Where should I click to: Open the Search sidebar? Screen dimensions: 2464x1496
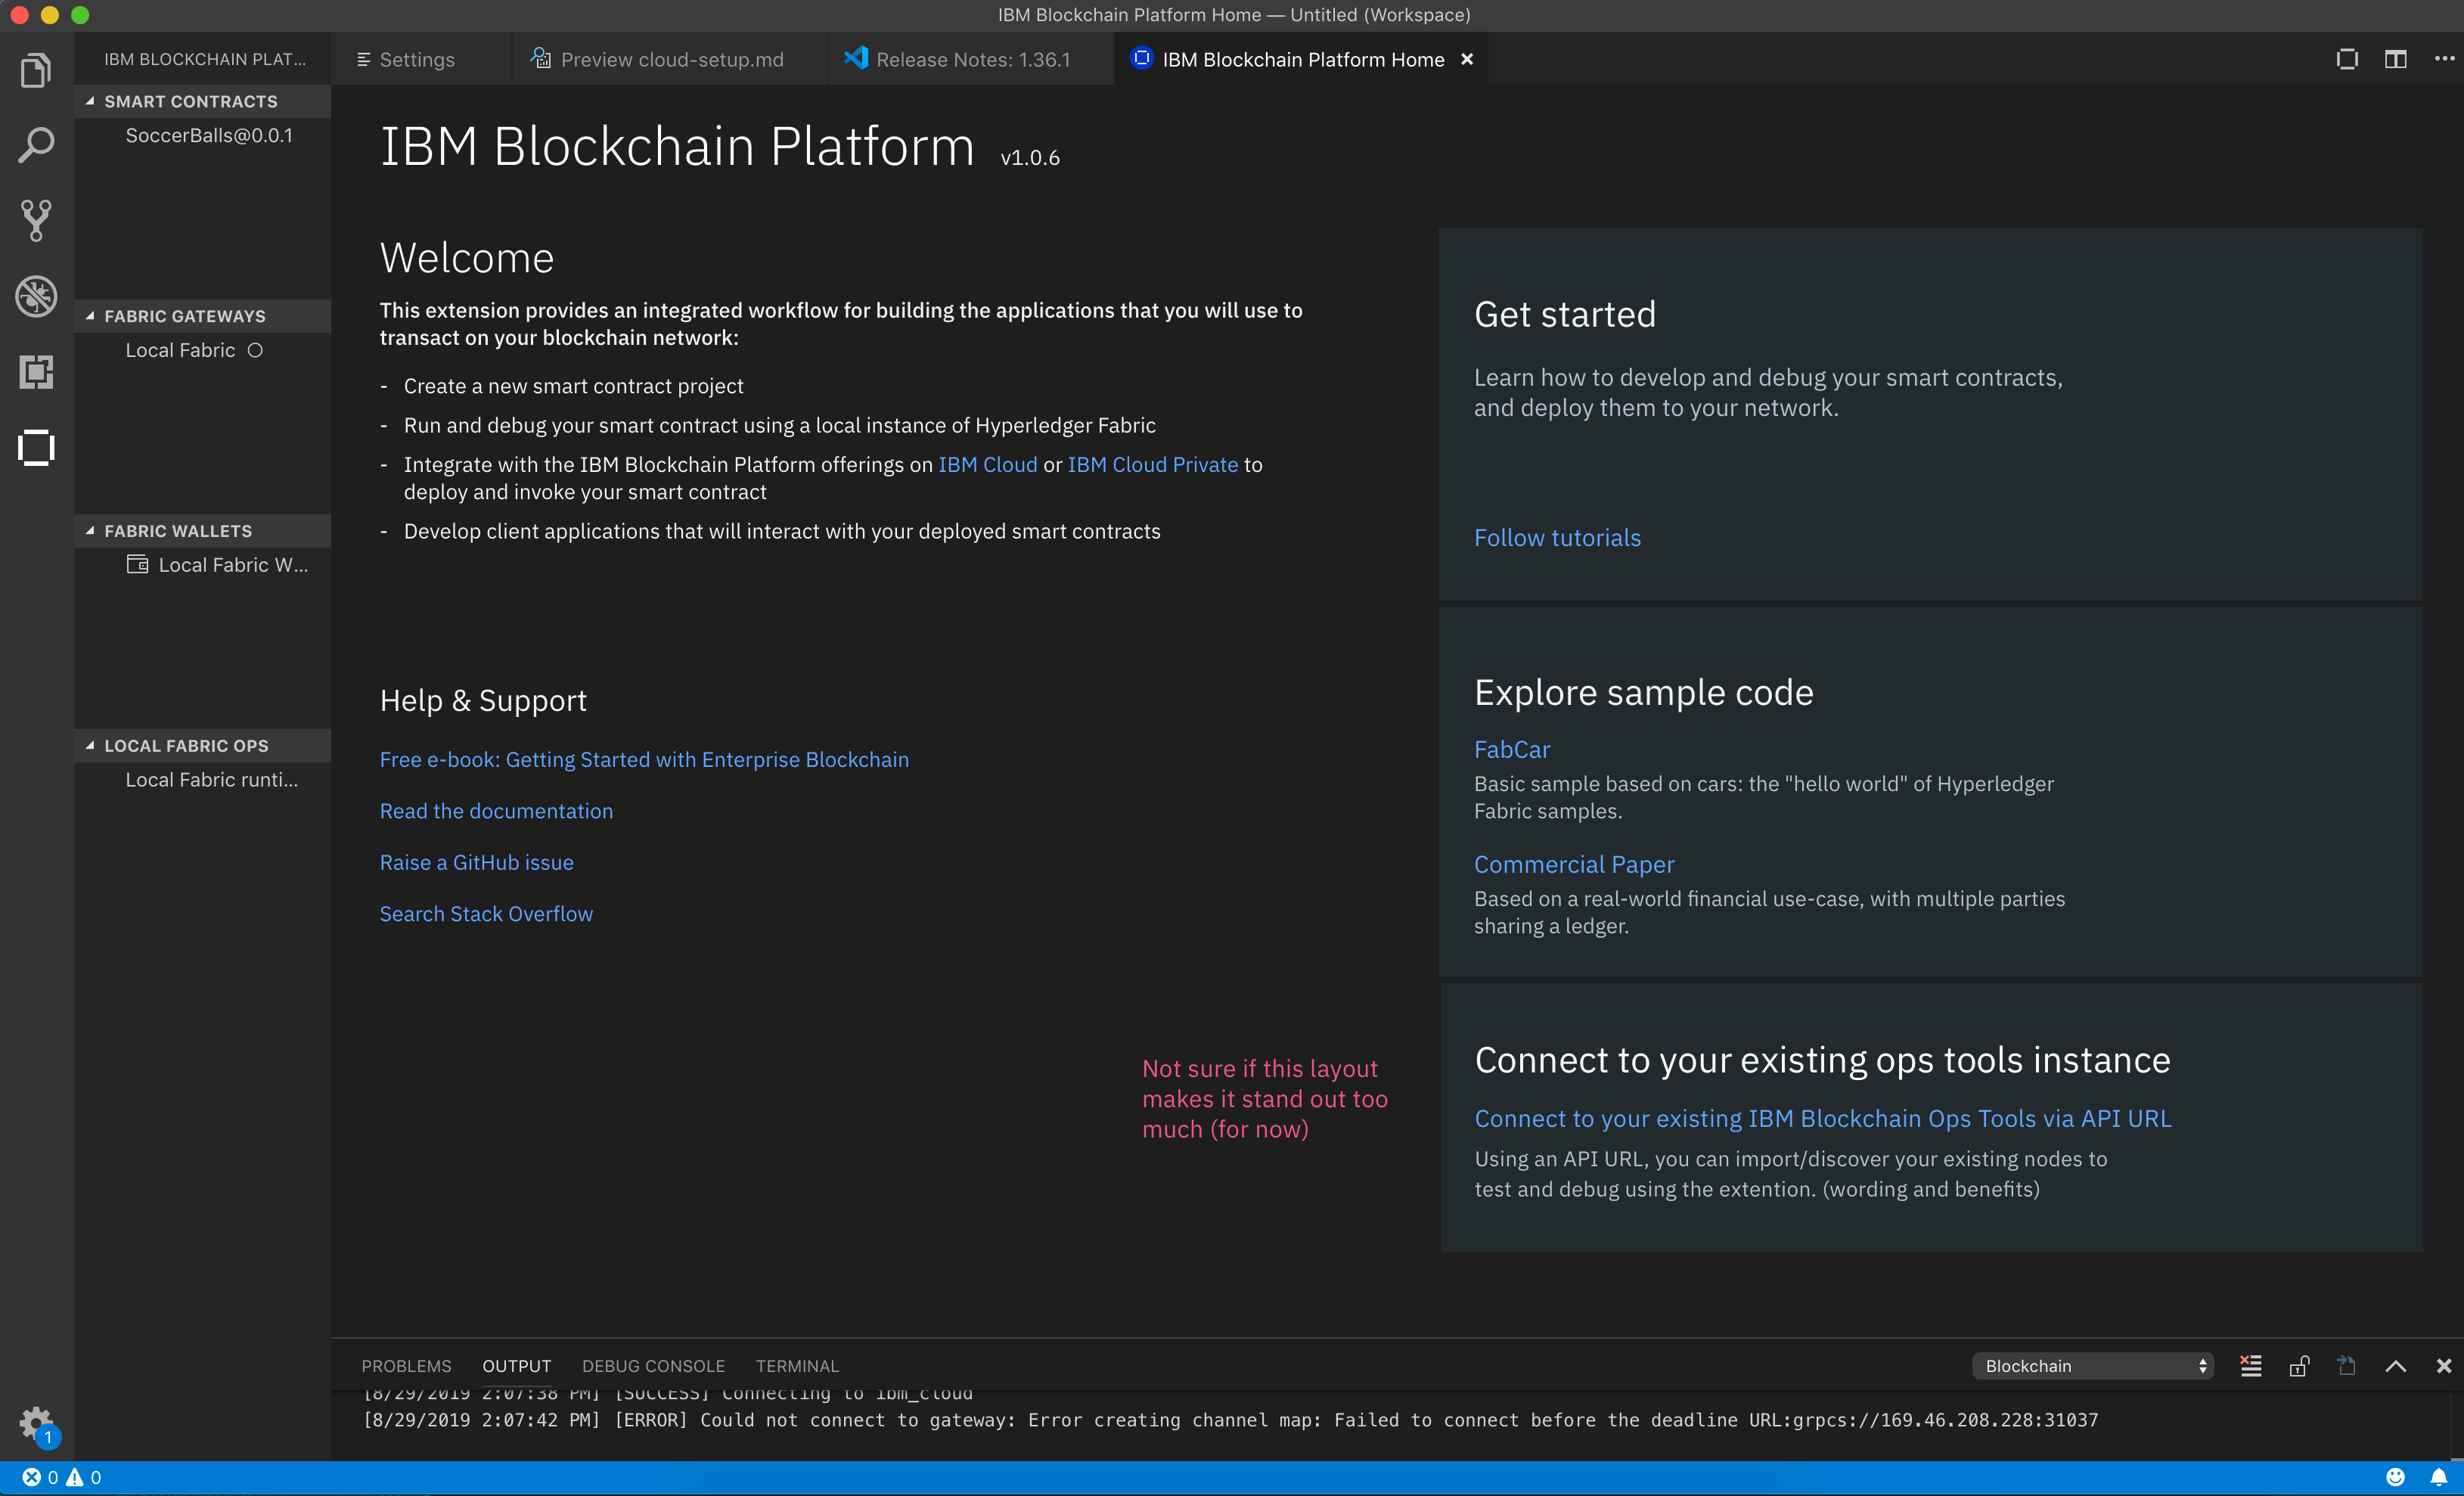click(x=36, y=144)
